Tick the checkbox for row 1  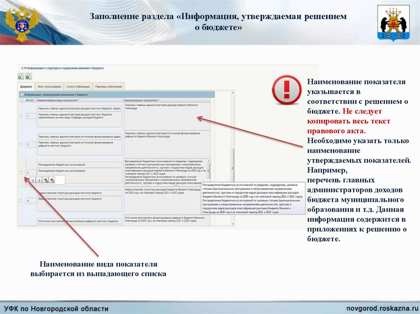[x=21, y=117]
